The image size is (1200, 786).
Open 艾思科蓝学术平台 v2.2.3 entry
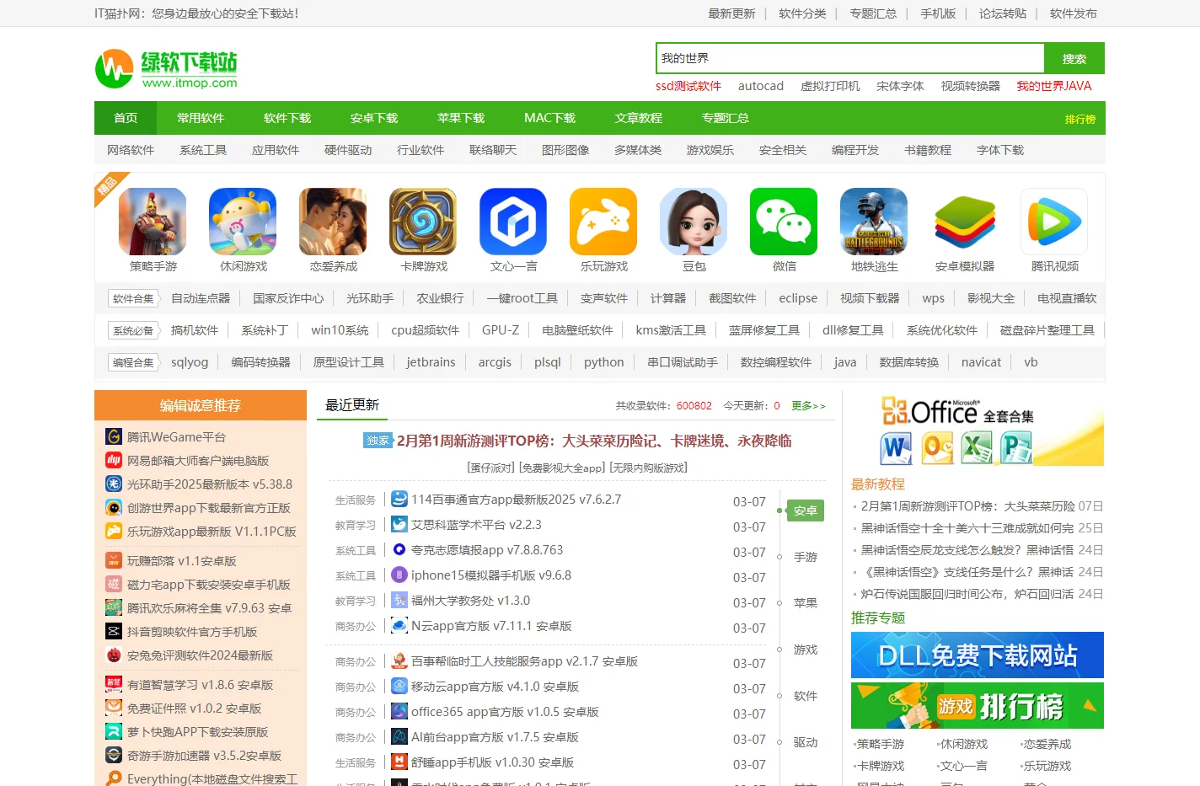(476, 525)
